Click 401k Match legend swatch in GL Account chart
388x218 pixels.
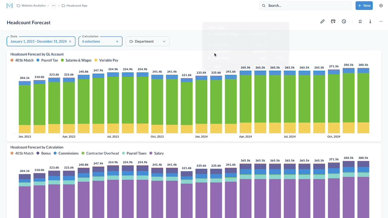point(12,60)
